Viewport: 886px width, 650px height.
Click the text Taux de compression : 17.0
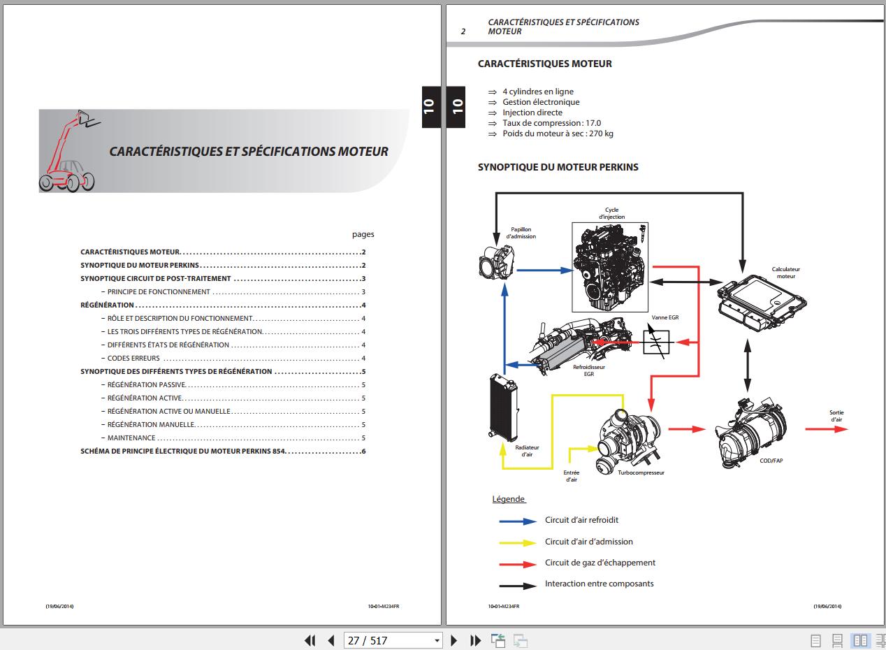tap(551, 123)
